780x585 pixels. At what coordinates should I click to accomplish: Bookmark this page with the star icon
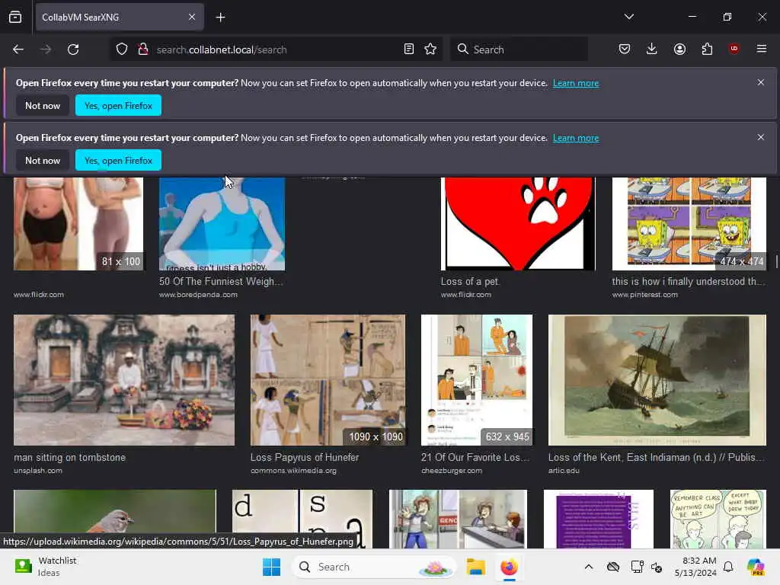click(x=430, y=49)
